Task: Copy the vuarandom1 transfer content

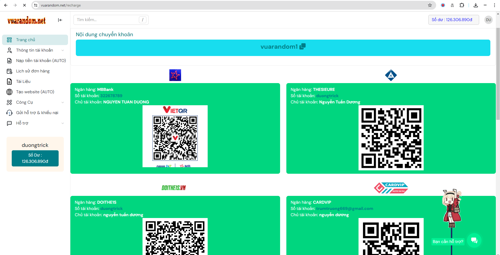Action: point(303,46)
